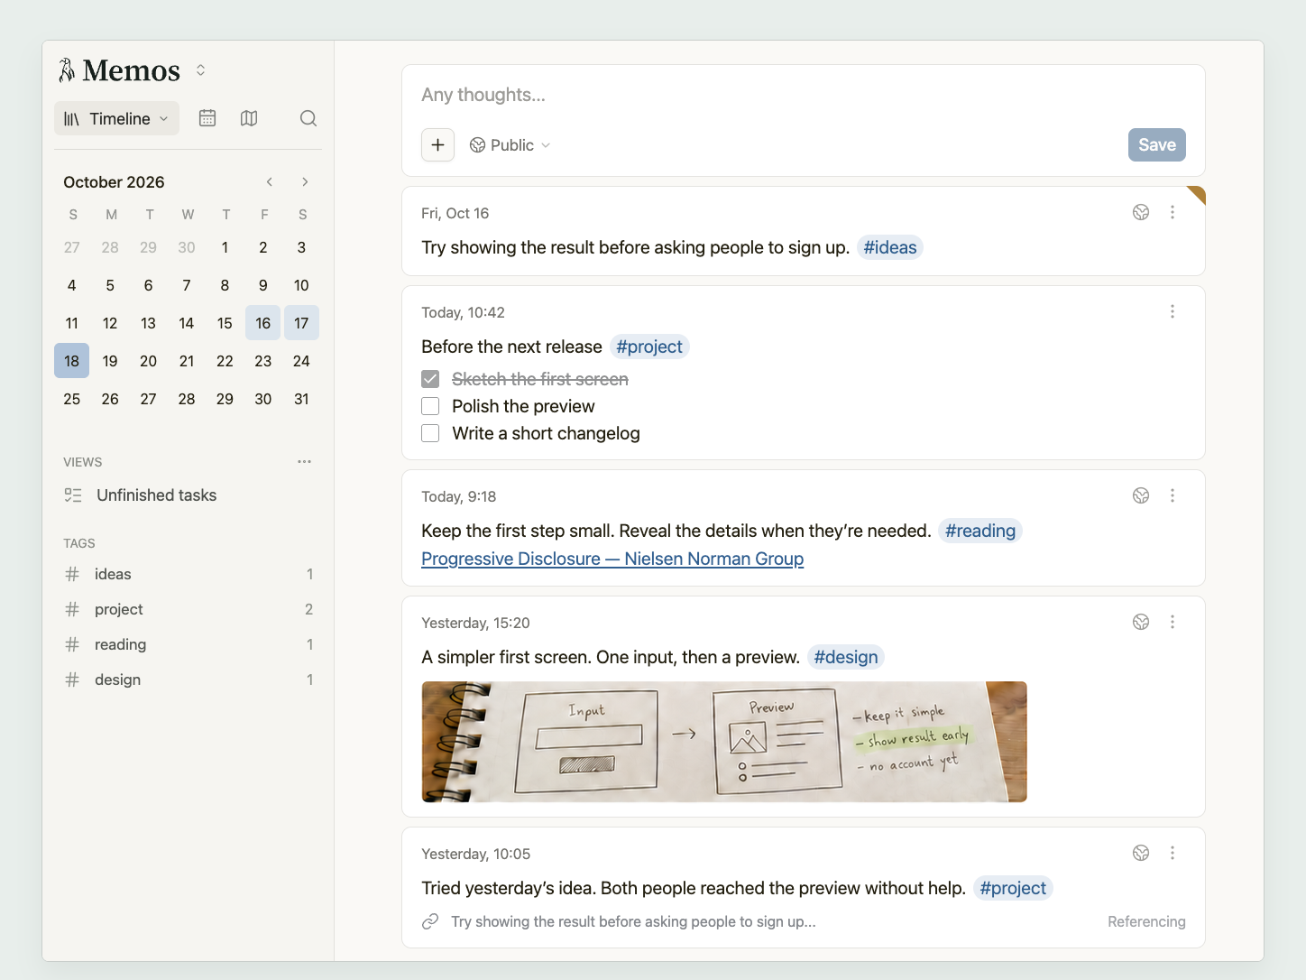This screenshot has width=1306, height=980.
Task: Click visibility globe on Yesterday 15:20 memo
Action: (1141, 622)
